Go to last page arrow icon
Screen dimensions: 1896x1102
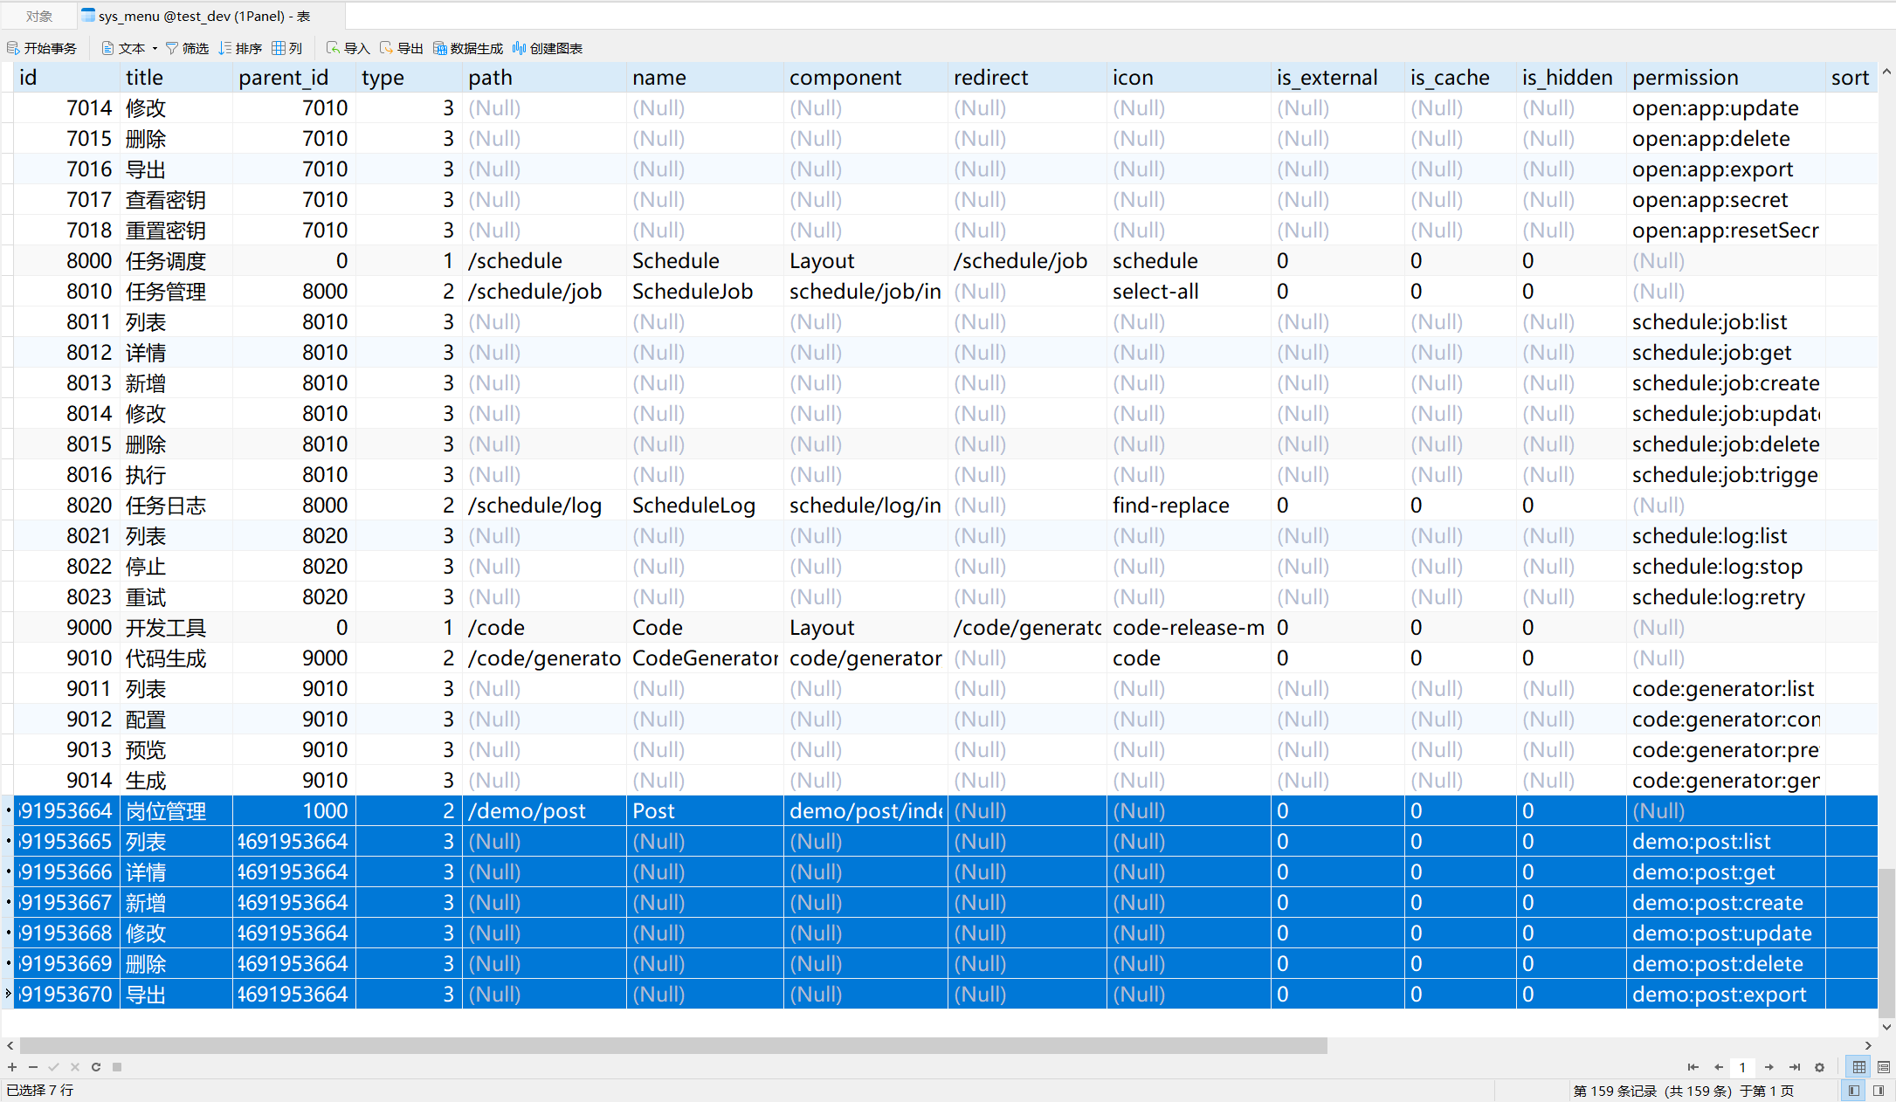(1795, 1067)
